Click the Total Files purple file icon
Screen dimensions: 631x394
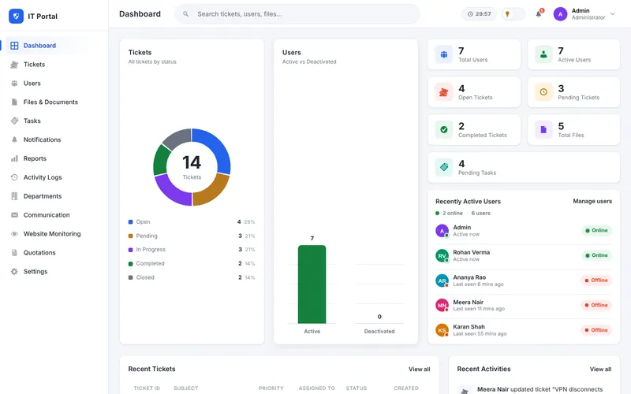pos(543,130)
